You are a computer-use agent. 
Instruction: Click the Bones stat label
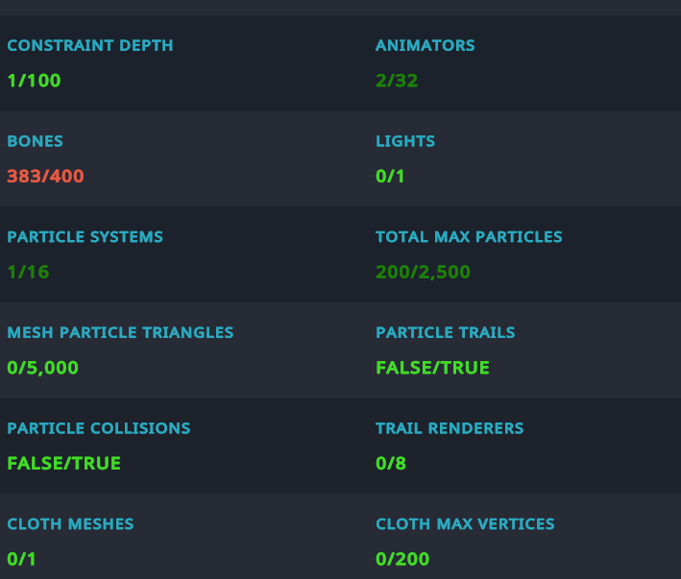(35, 141)
